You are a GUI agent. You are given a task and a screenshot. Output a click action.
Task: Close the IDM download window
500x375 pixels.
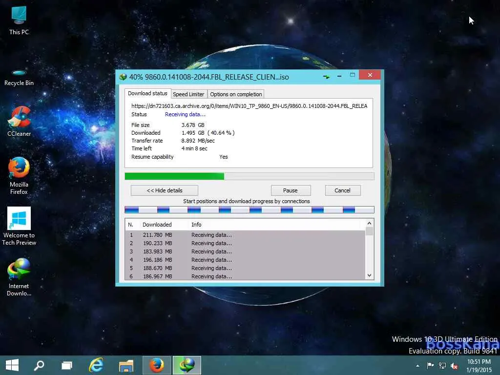370,75
